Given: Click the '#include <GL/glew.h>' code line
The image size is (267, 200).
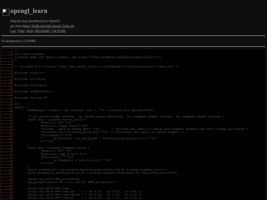Looking at the screenshot, I should click(x=31, y=85).
